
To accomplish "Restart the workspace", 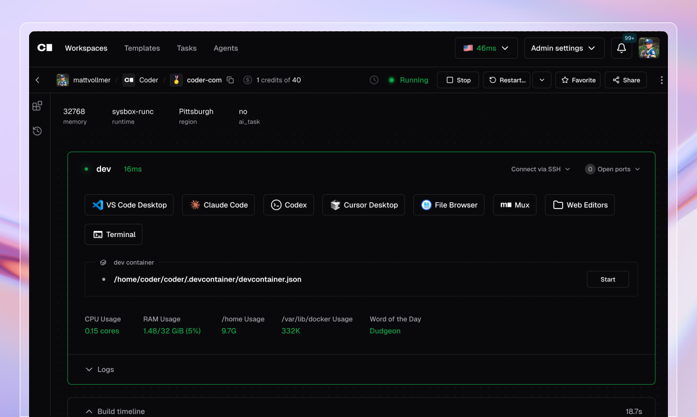I will point(507,80).
